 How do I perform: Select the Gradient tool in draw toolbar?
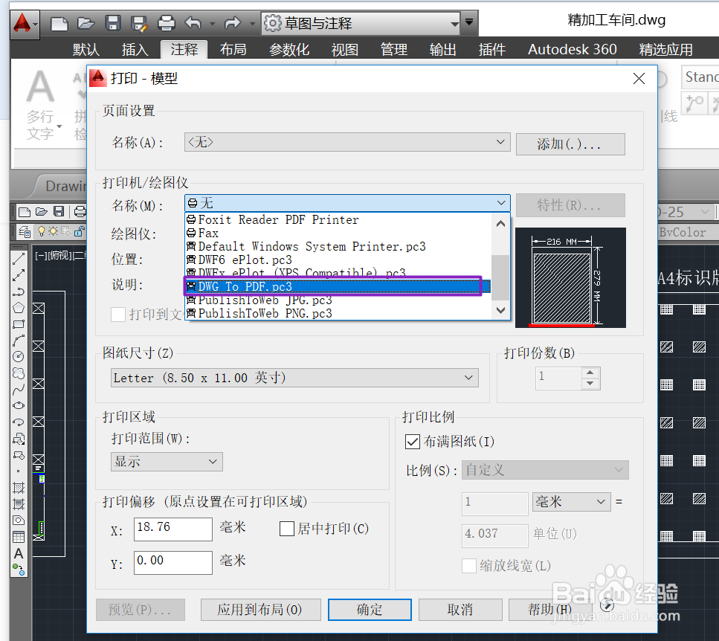19,504
